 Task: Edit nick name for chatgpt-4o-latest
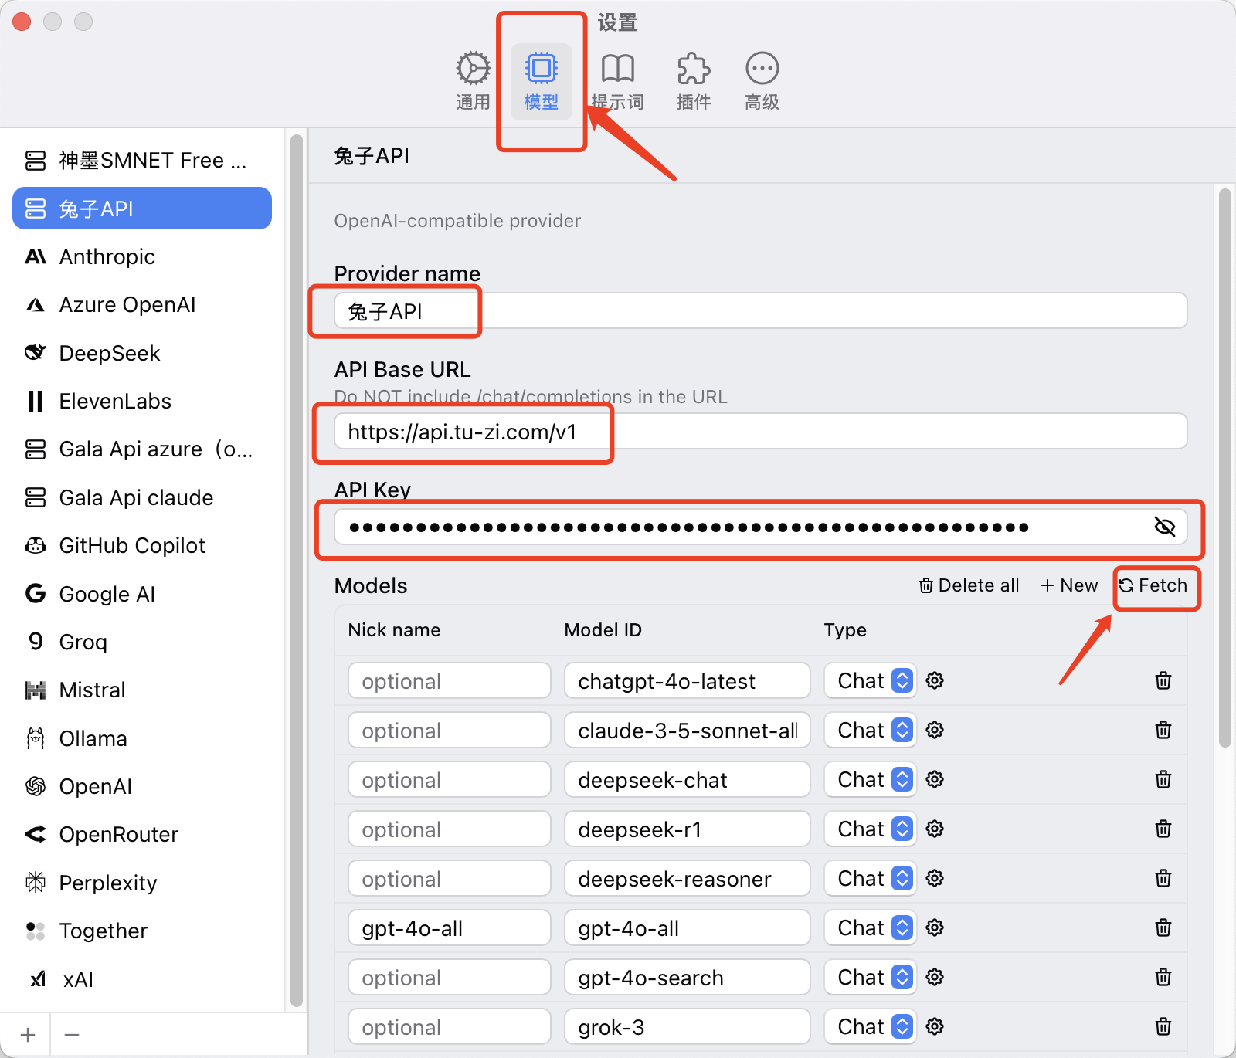450,680
